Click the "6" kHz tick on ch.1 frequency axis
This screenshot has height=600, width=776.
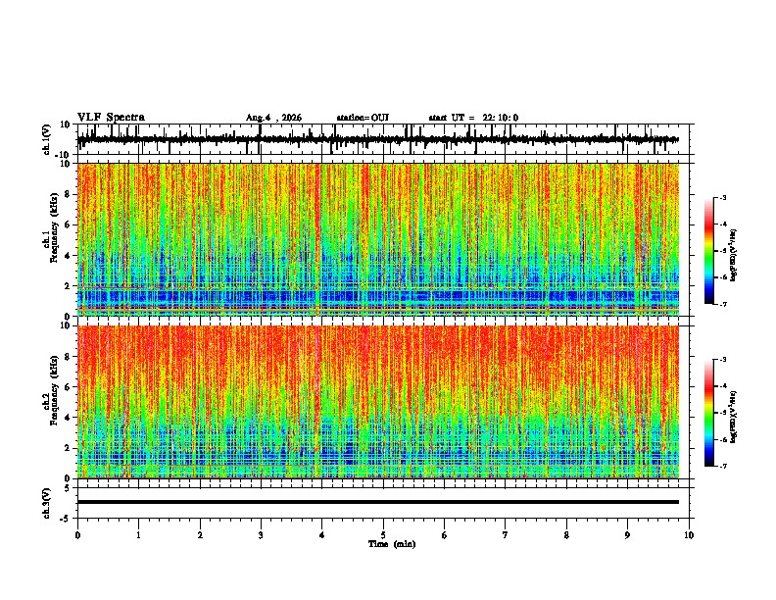tap(69, 225)
